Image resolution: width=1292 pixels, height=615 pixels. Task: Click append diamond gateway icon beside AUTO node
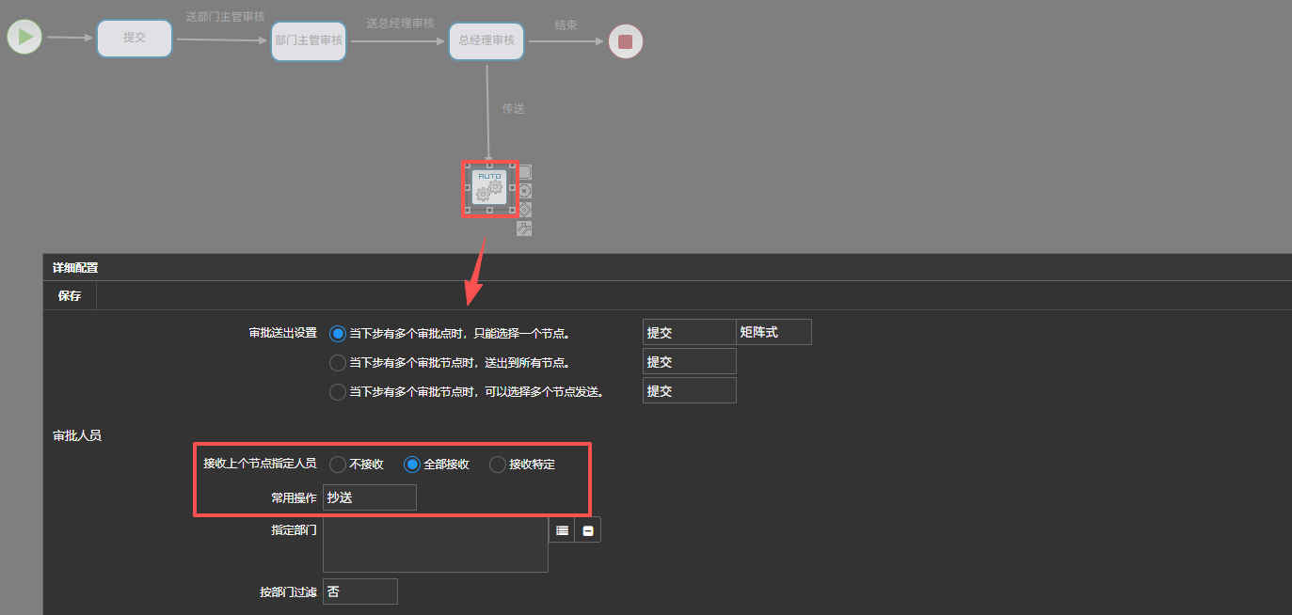(x=525, y=210)
